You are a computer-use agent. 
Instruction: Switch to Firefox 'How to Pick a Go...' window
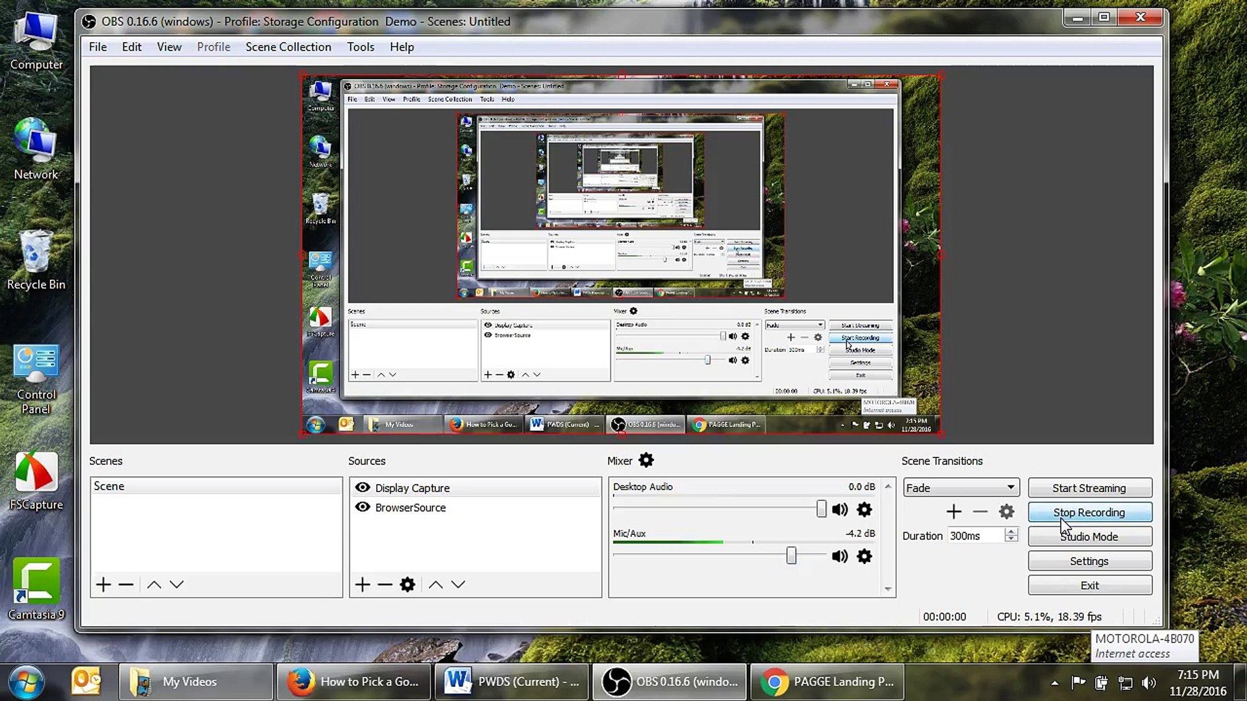point(354,682)
